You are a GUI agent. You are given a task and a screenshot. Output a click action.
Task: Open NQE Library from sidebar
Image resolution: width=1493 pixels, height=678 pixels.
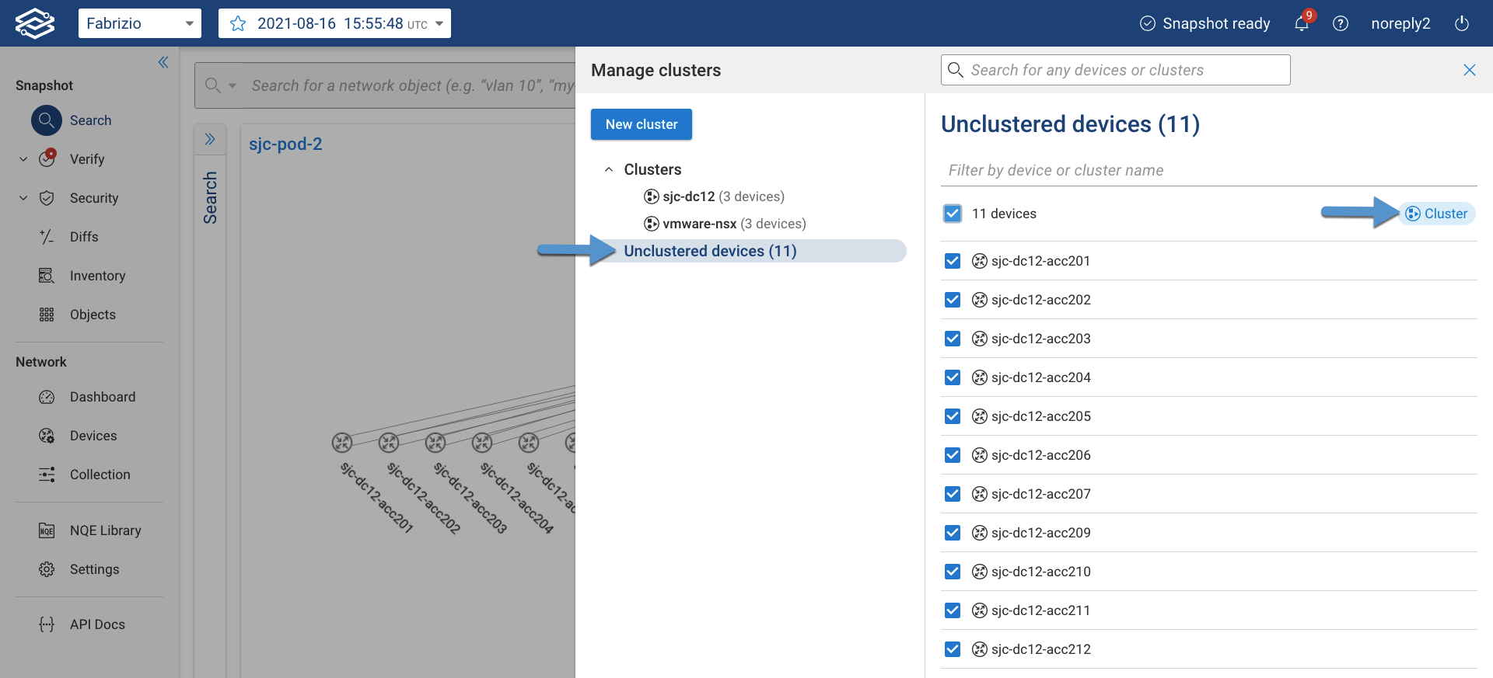tap(105, 530)
